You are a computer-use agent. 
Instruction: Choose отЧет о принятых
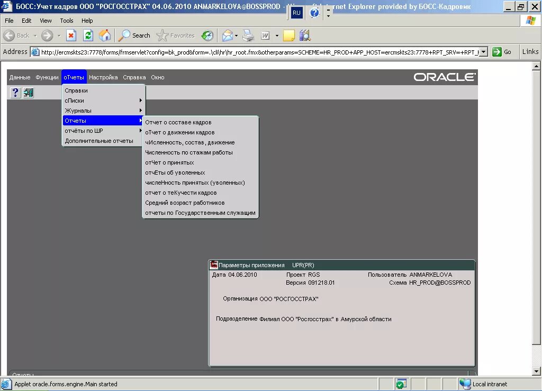[x=201, y=162]
